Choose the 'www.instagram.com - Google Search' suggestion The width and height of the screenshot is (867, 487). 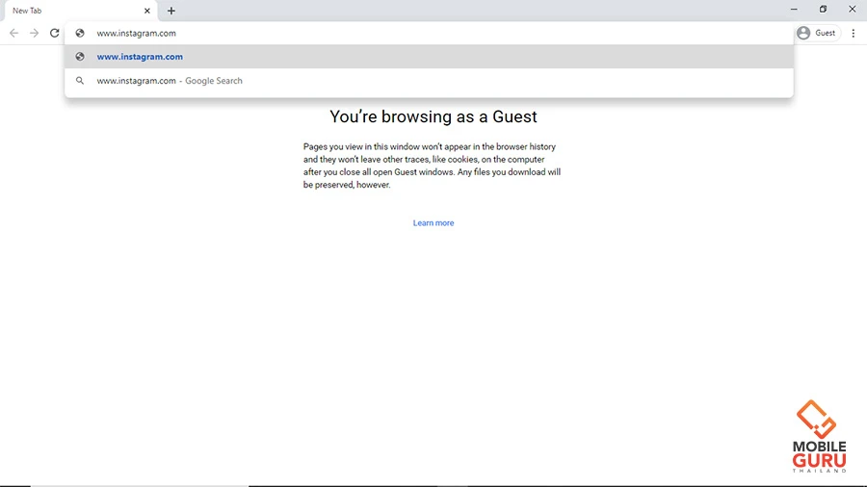pyautogui.click(x=170, y=81)
